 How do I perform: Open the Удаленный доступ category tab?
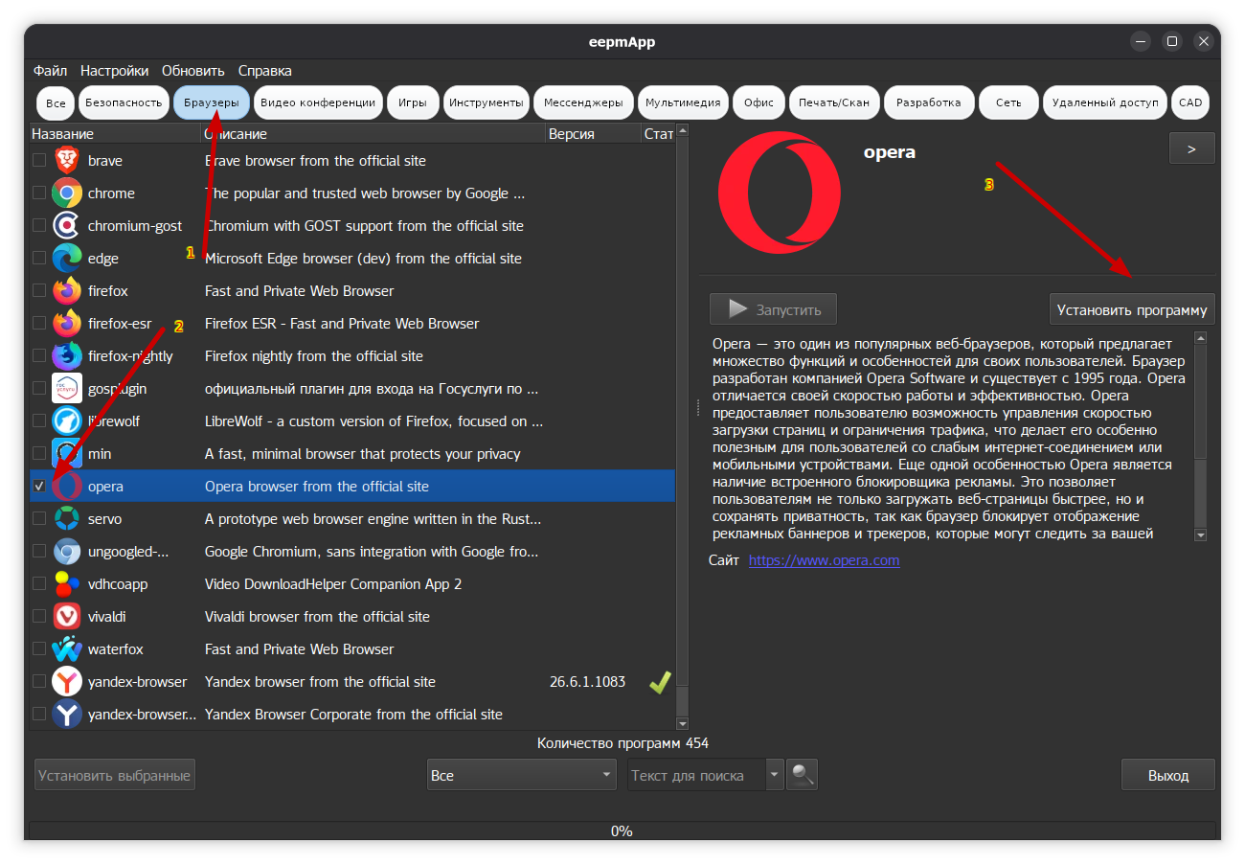coord(1105,102)
